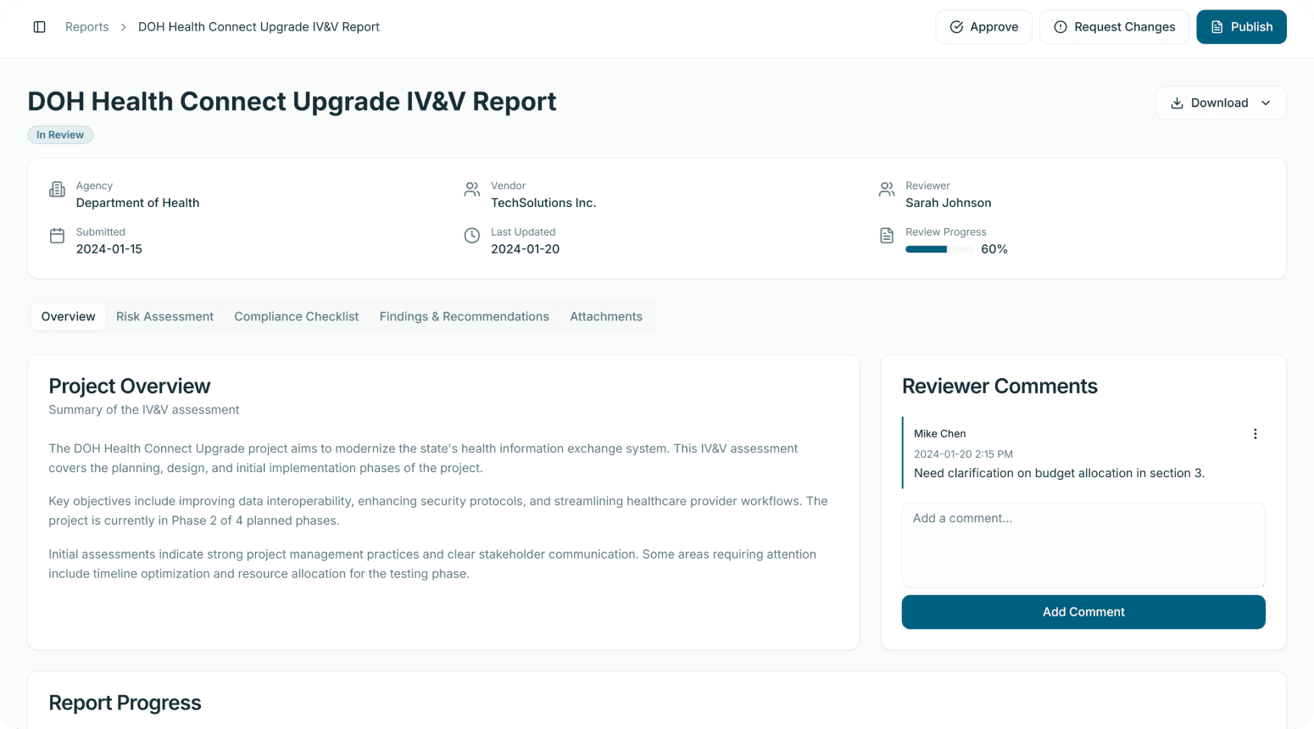The height and width of the screenshot is (729, 1314).
Task: Toggle the sidebar panel icon
Action: pyautogui.click(x=39, y=27)
